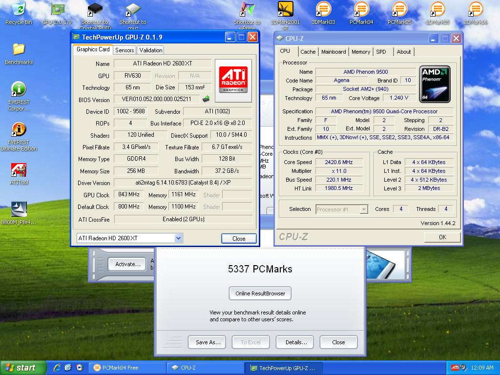
Task: Click the ATI tray icon in the system tray
Action: point(455,368)
